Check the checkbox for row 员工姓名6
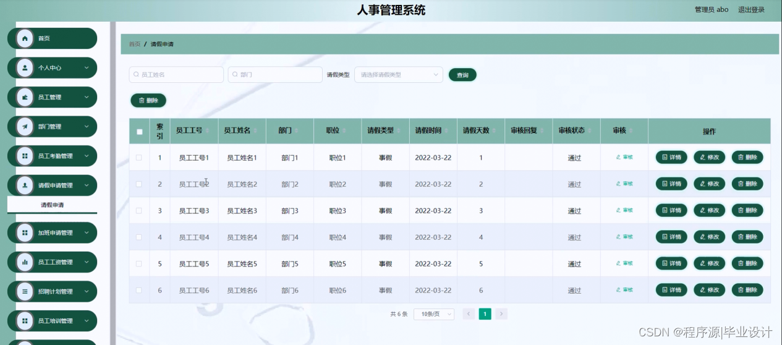Screen dimensions: 782x345 (x=139, y=291)
